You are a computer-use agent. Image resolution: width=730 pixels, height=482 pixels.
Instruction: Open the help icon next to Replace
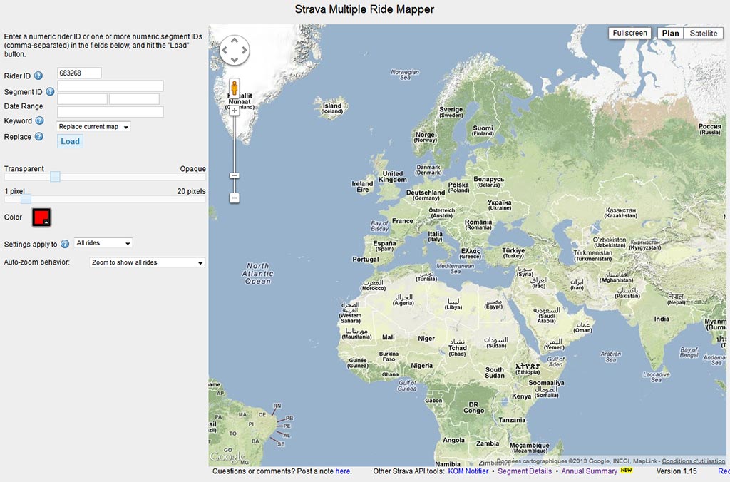39,136
